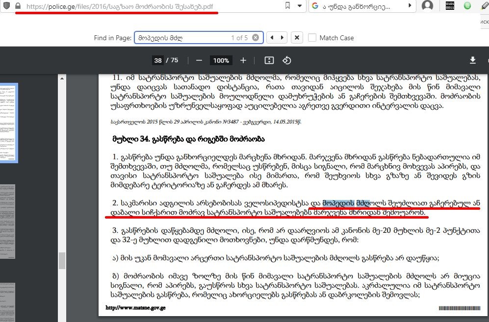489x322 pixels.
Task: Clear the find field with the X
Action: pyautogui.click(x=256, y=38)
